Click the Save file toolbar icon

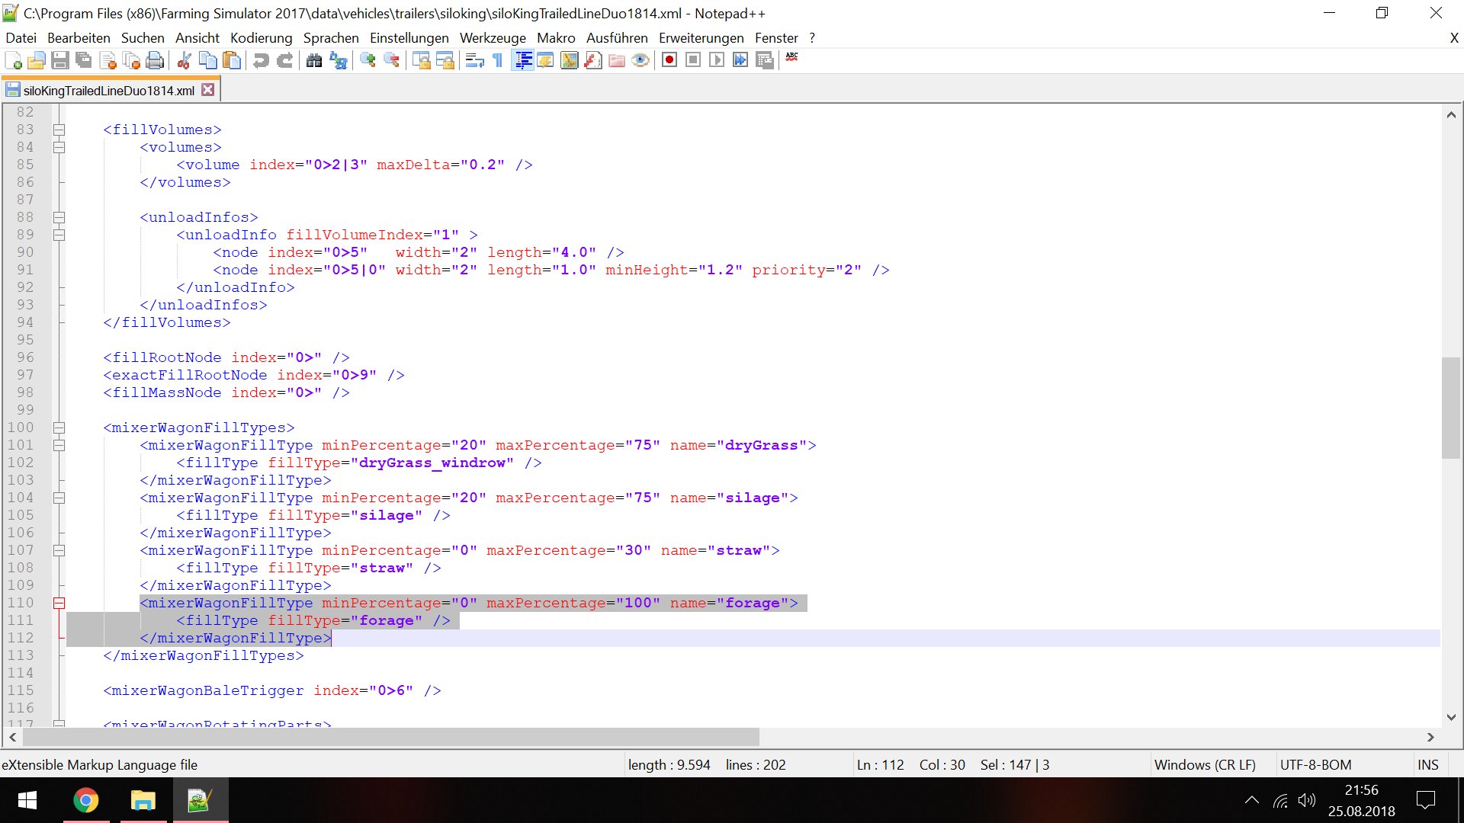[x=60, y=60]
